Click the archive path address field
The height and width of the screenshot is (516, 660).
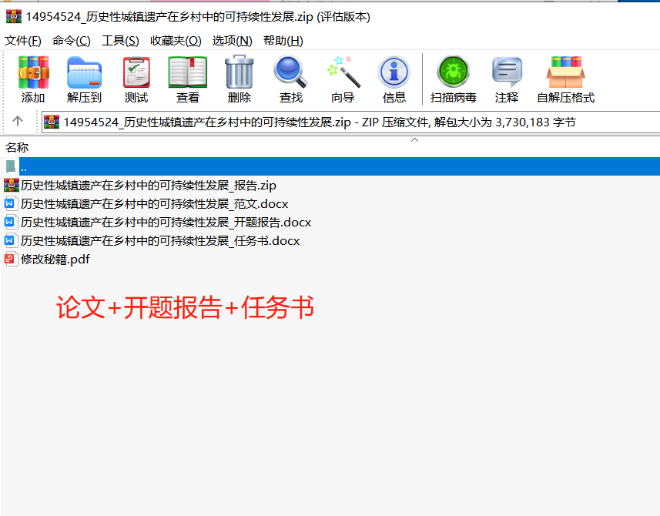[x=350, y=122]
